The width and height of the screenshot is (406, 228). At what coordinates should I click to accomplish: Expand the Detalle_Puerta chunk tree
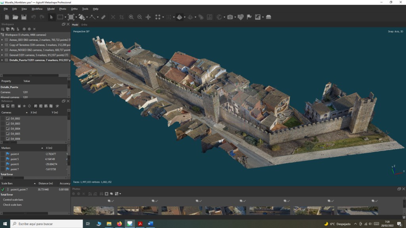[2, 60]
